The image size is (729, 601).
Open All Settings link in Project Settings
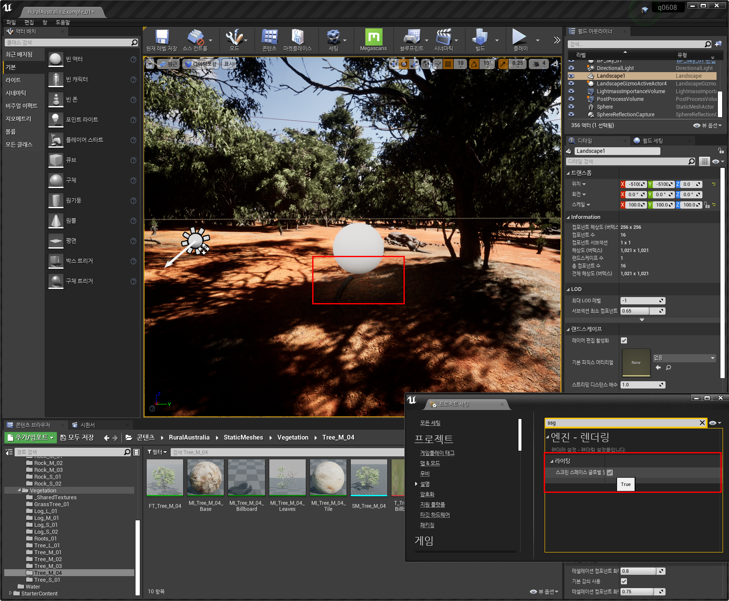click(430, 423)
